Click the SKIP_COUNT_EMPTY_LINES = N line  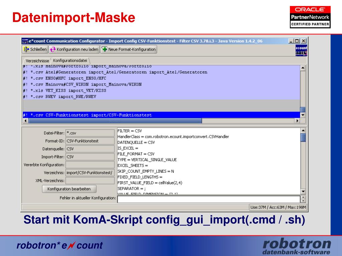(x=146, y=171)
